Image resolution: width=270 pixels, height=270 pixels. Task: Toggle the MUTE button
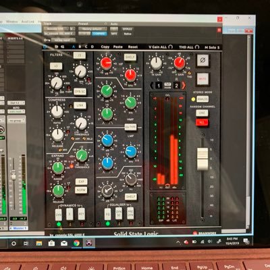202,79
